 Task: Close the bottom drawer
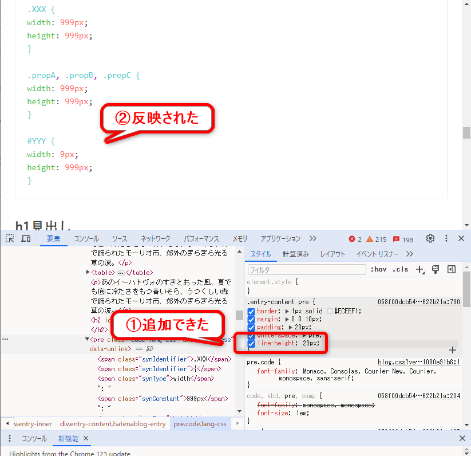[462, 439]
